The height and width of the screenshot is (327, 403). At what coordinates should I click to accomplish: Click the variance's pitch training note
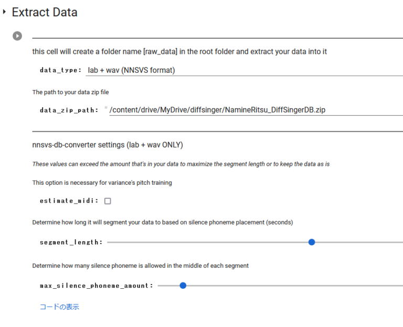102,183
